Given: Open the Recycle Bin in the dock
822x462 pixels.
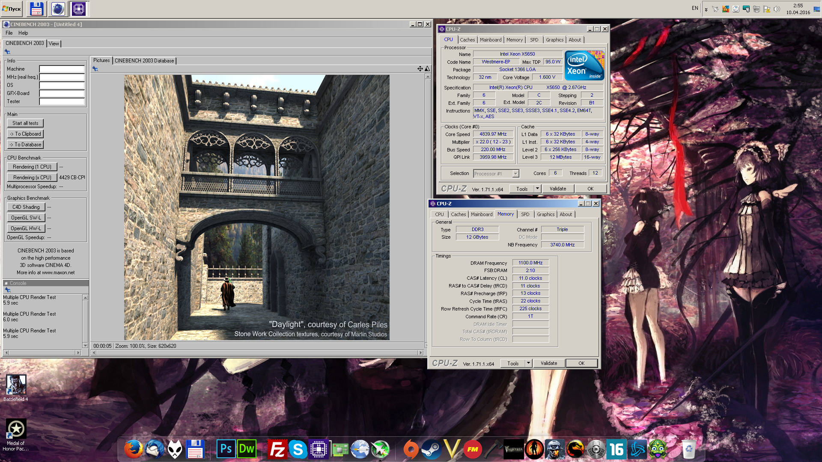Looking at the screenshot, I should 688,449.
